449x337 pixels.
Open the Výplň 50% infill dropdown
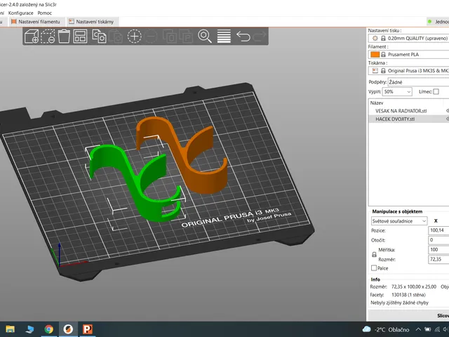pos(398,92)
